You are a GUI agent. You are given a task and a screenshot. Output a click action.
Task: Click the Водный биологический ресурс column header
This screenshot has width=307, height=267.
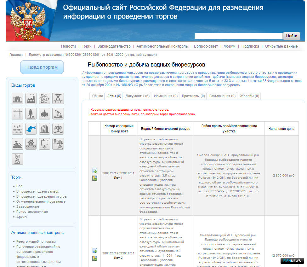pyautogui.click(x=166, y=129)
